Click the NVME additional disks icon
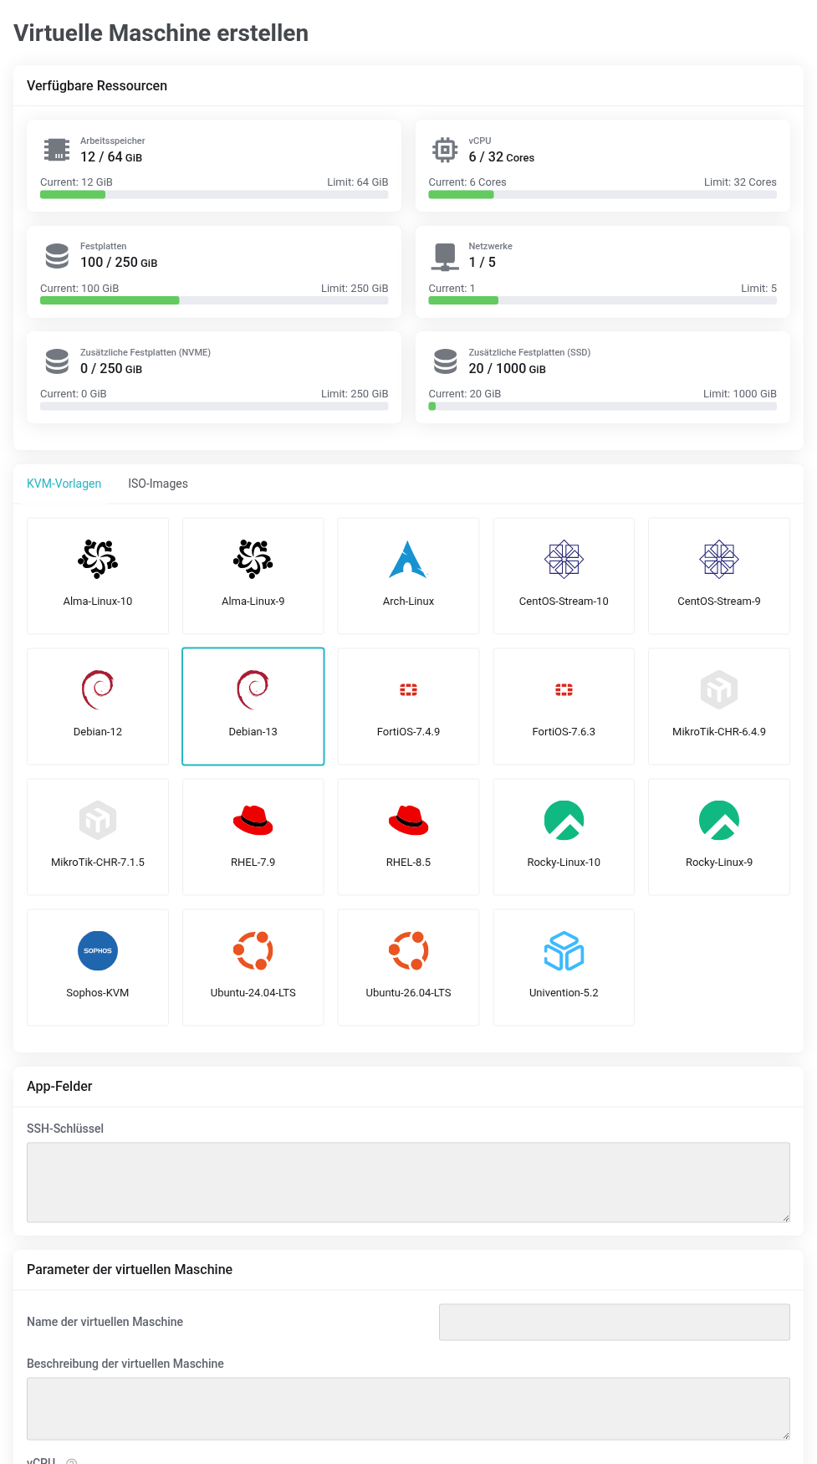The height and width of the screenshot is (1464, 817). [57, 361]
